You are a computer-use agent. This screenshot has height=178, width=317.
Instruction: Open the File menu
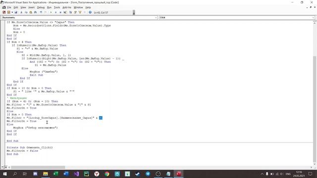9,7
